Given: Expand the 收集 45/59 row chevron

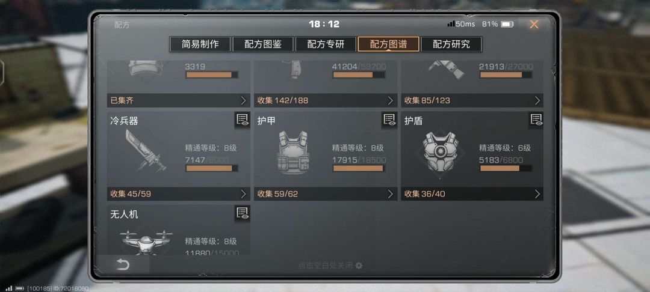Looking at the screenshot, I should pos(243,194).
